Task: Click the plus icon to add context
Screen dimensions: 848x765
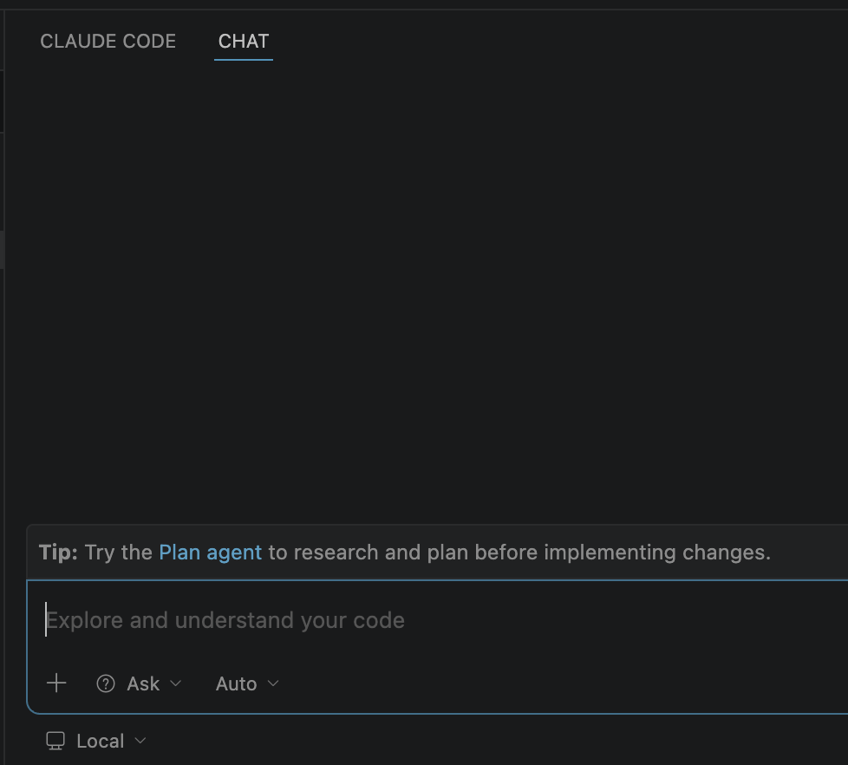Action: 56,683
